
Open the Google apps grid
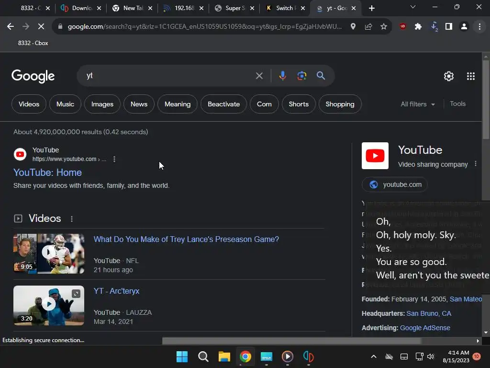coord(471,76)
